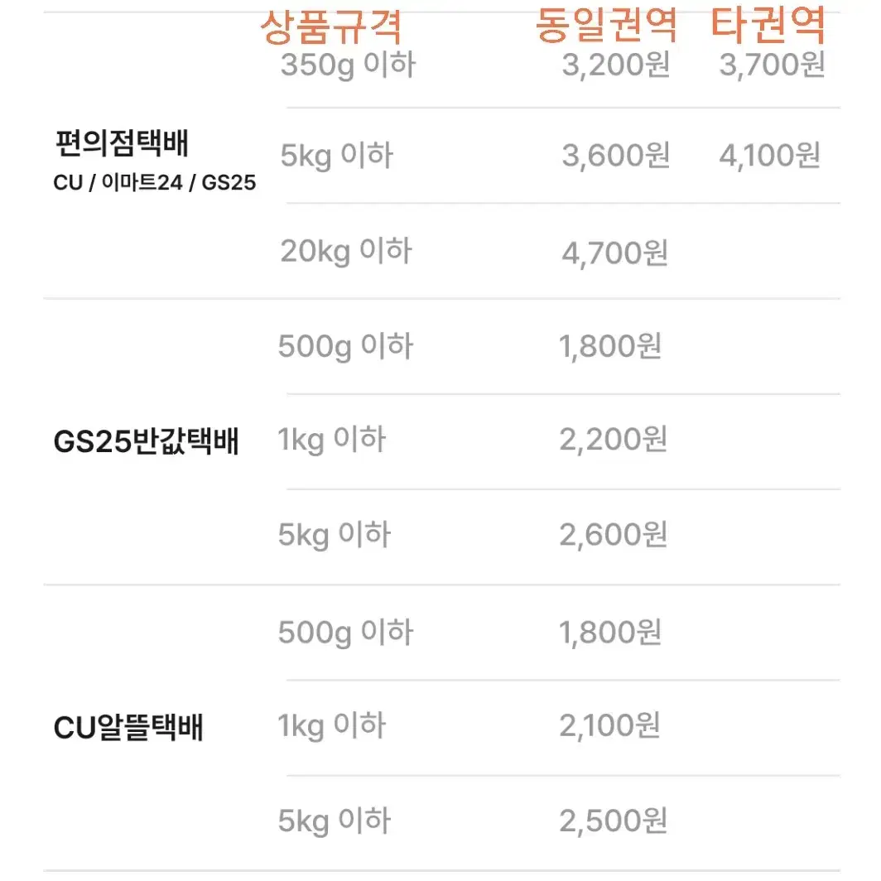Click the 상품규격 column header
The image size is (881, 881).
click(x=331, y=27)
